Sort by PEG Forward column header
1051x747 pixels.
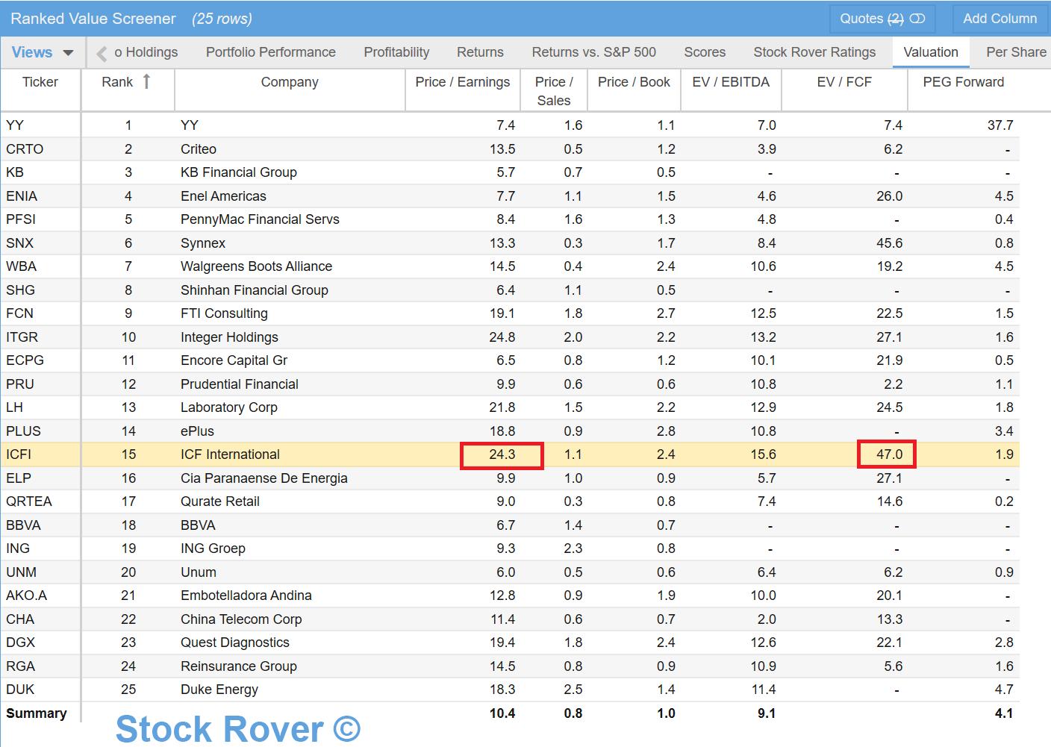point(964,82)
